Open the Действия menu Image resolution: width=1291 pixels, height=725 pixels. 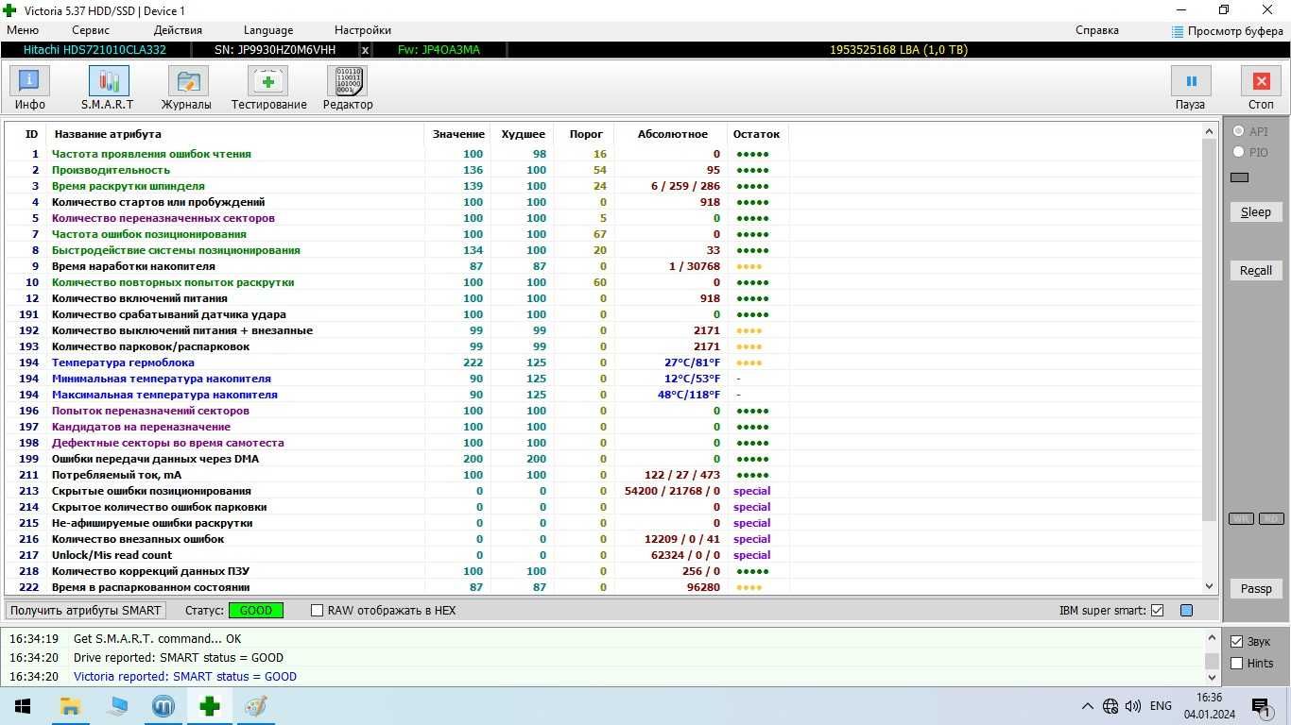[x=178, y=30]
